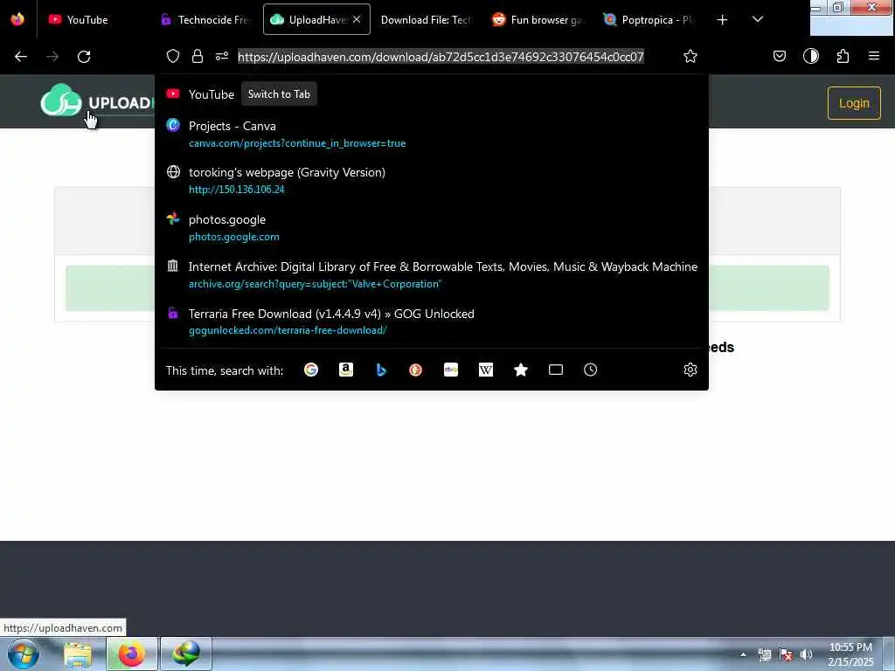Open site permissions icon in address bar
The height and width of the screenshot is (671, 895).
pyautogui.click(x=222, y=56)
